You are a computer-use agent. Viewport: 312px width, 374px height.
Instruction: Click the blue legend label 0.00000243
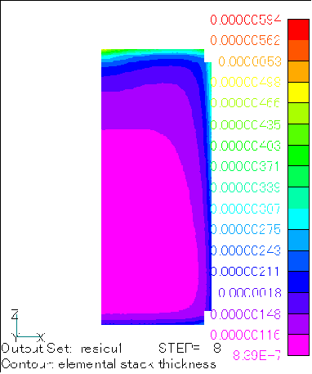pos(245,250)
